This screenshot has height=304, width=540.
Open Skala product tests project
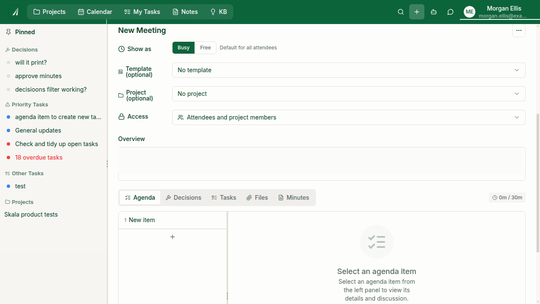[31, 214]
